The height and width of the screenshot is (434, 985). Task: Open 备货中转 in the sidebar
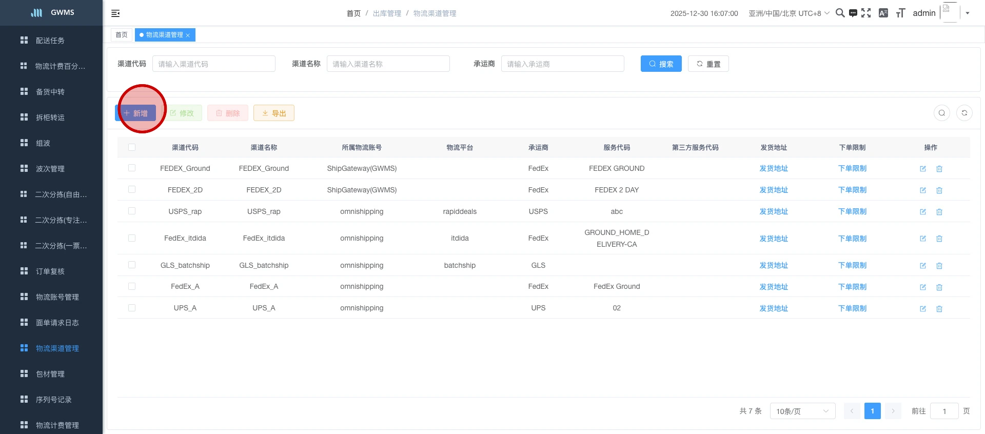(50, 92)
